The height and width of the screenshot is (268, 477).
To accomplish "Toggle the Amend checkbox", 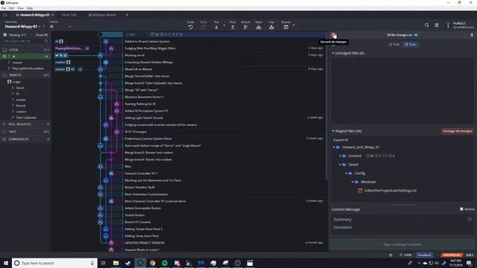I will 461,209.
